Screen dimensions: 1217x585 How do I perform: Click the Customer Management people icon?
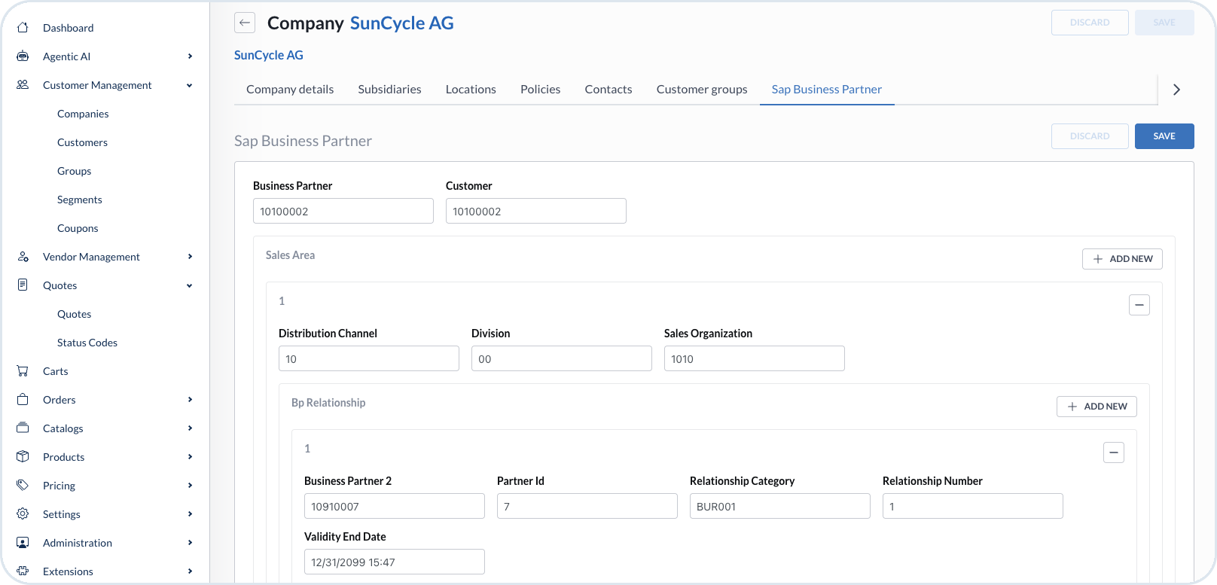(x=23, y=85)
